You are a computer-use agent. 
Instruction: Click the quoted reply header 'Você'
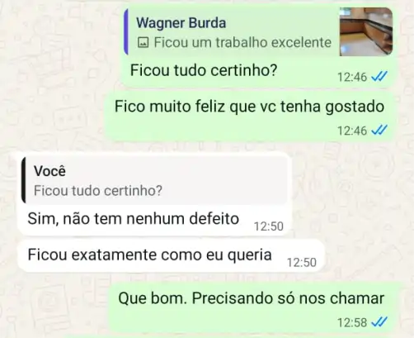tap(49, 171)
